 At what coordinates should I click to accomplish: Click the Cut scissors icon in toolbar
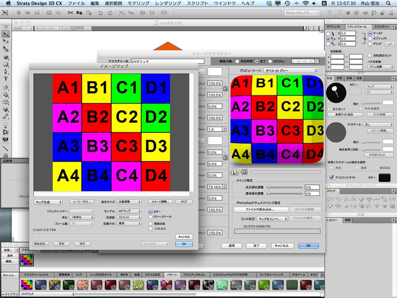[70, 13]
